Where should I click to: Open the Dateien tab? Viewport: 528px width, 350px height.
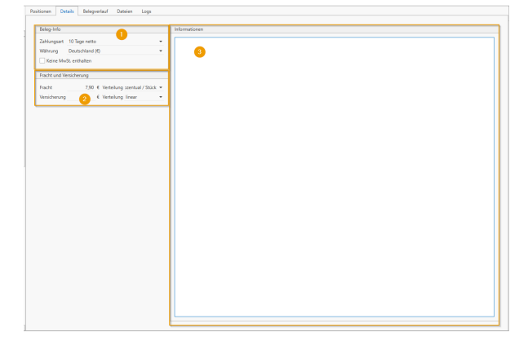[x=125, y=11]
